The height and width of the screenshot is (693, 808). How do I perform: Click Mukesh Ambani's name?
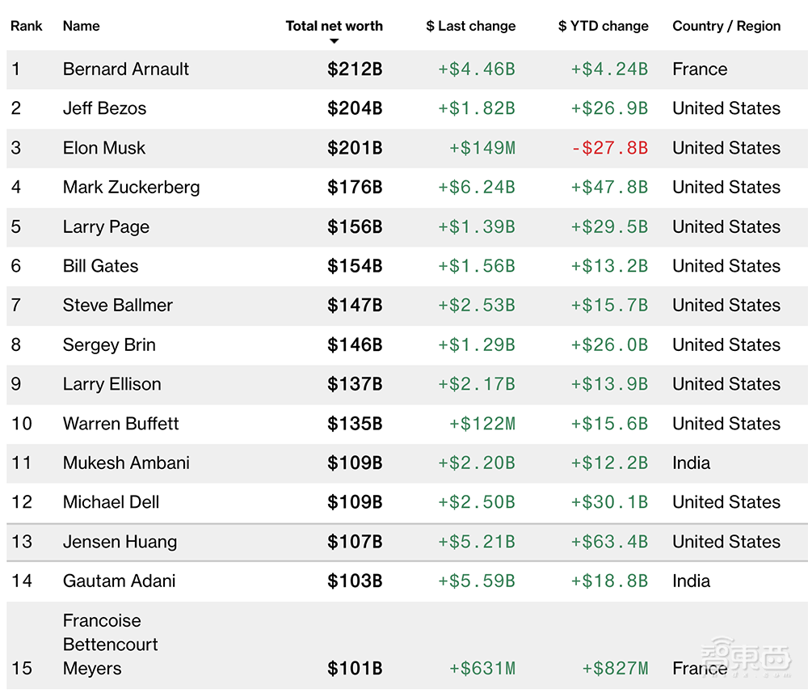[126, 463]
